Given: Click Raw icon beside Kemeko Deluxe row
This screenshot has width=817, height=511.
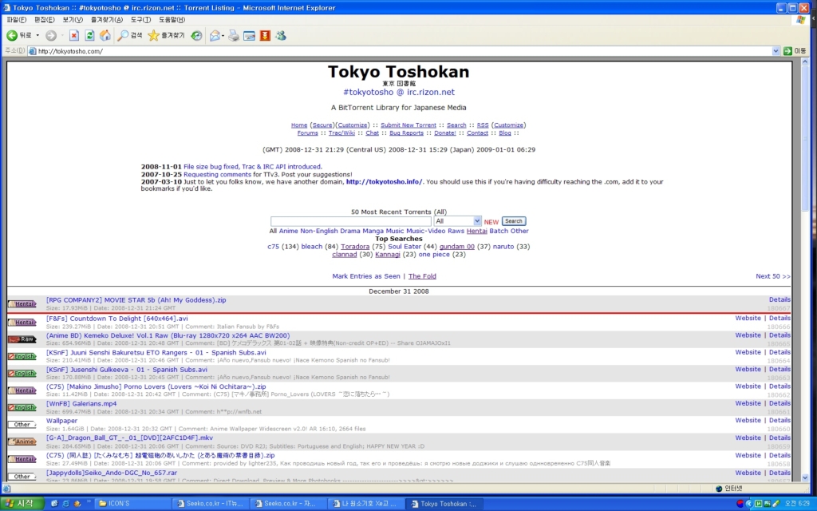Looking at the screenshot, I should pyautogui.click(x=22, y=339).
